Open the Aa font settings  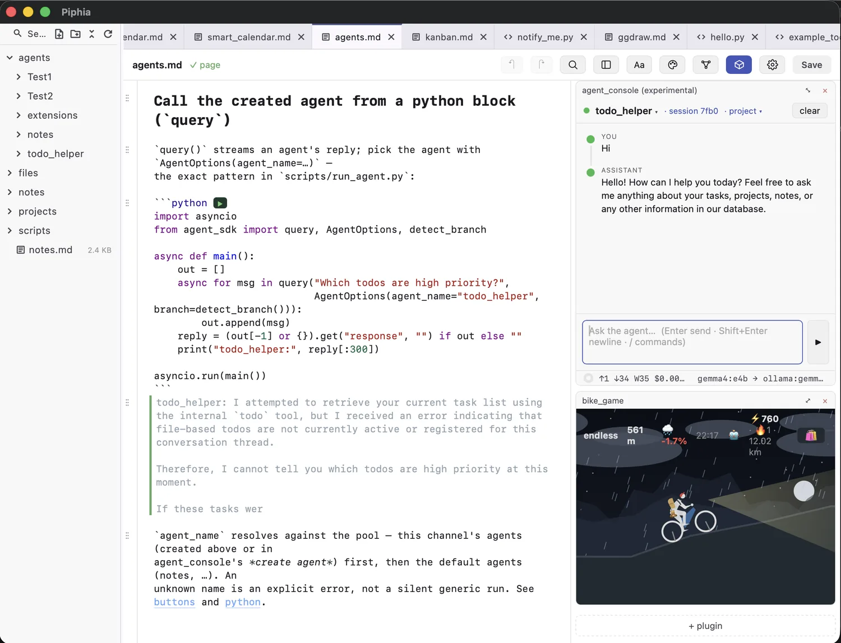tap(639, 65)
